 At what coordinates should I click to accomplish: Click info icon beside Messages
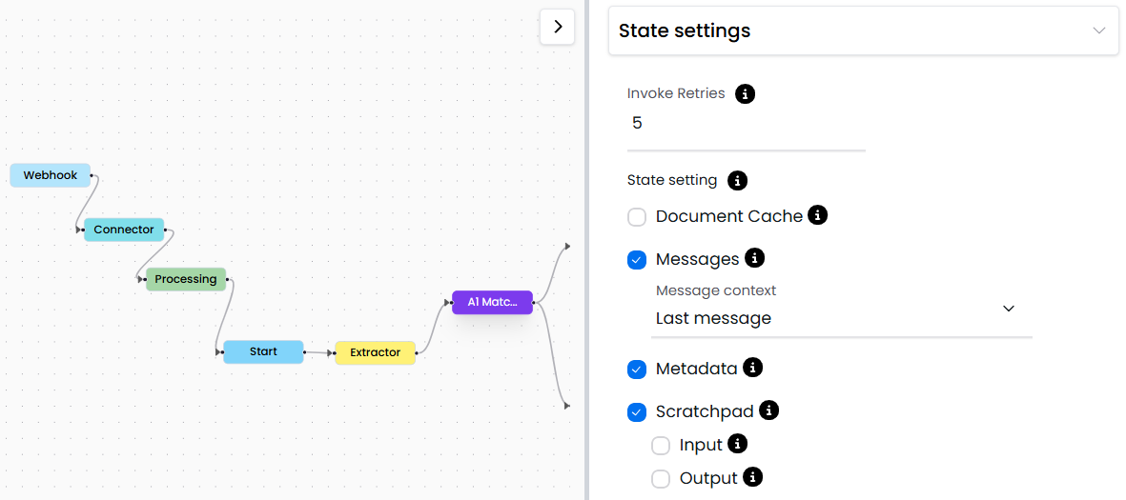point(754,258)
